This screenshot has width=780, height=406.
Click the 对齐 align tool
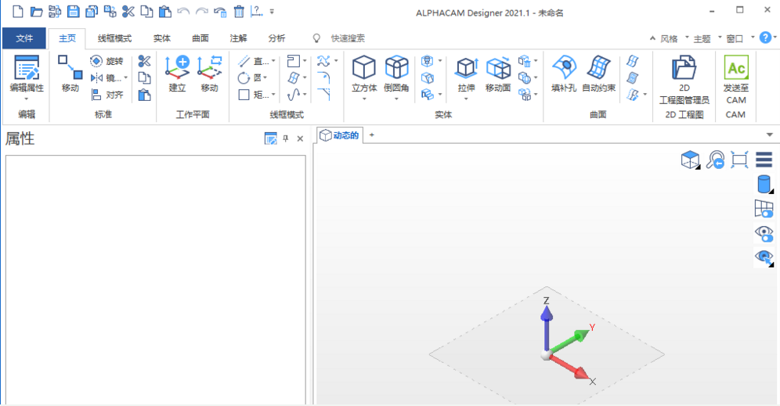point(107,95)
